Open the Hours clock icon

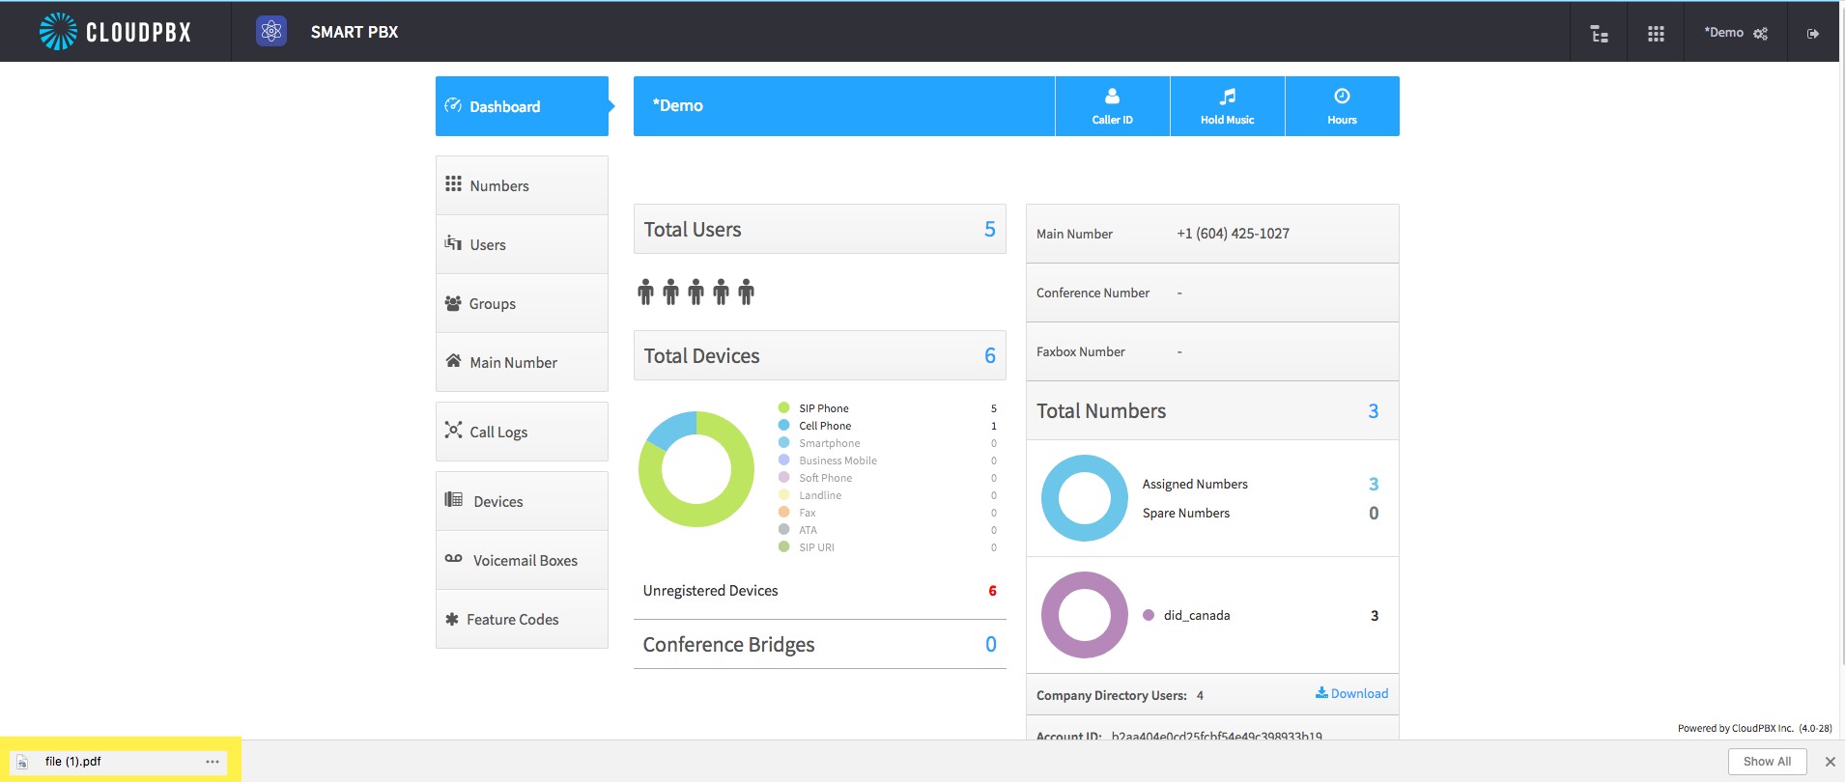[1342, 97]
